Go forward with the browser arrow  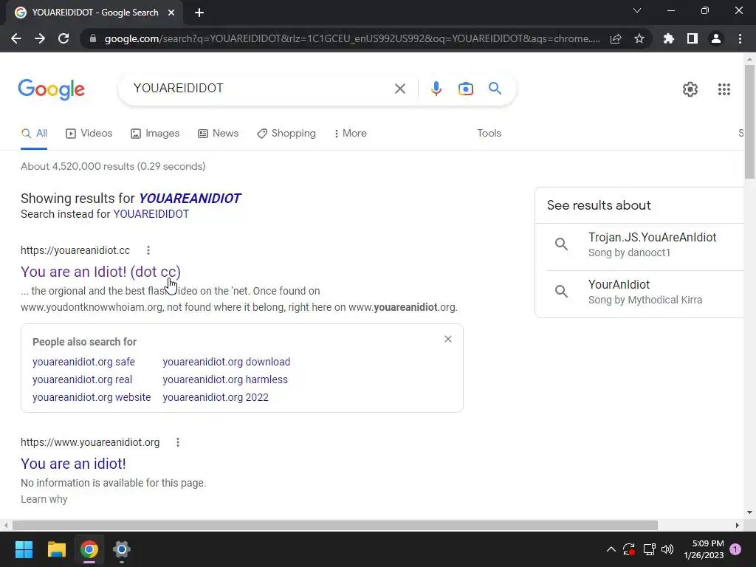(40, 38)
